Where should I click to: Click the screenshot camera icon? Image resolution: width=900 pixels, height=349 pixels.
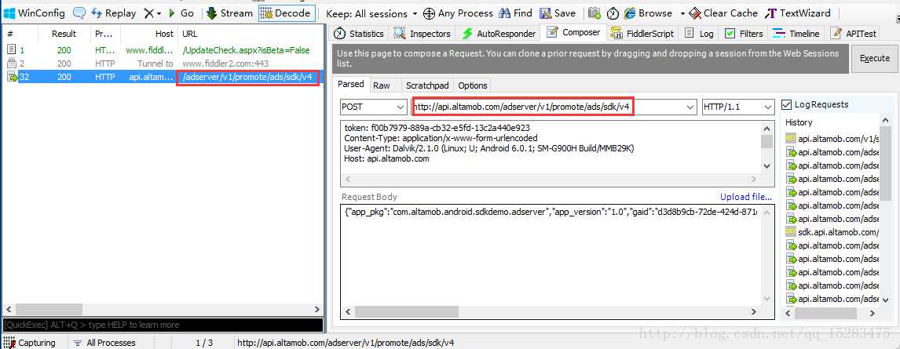coord(595,13)
